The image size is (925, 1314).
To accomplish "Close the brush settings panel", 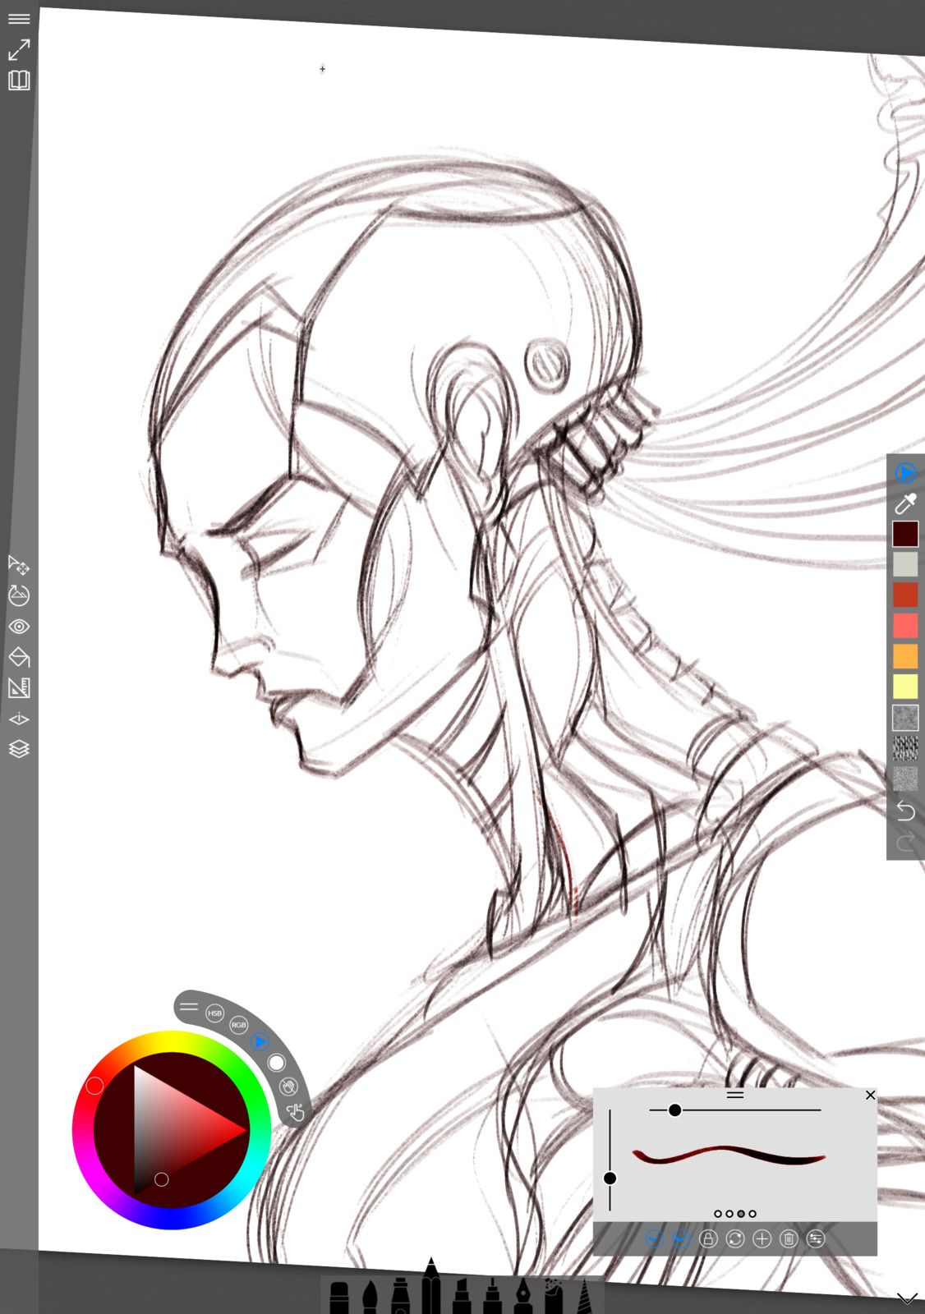I will (x=870, y=1095).
